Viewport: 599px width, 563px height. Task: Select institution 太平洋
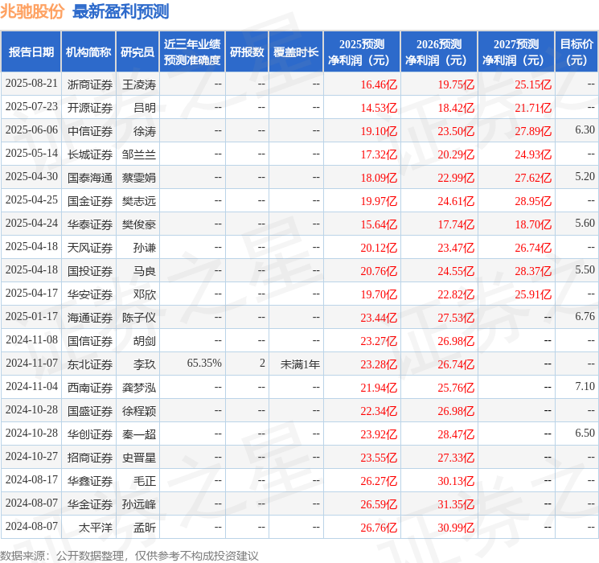(96, 528)
